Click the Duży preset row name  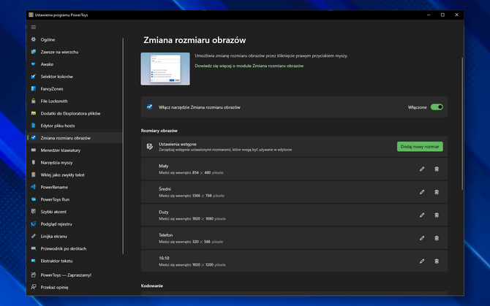pyautogui.click(x=163, y=212)
